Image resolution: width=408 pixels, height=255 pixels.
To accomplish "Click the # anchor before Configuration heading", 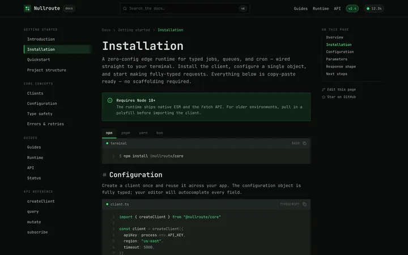I will 104,175.
